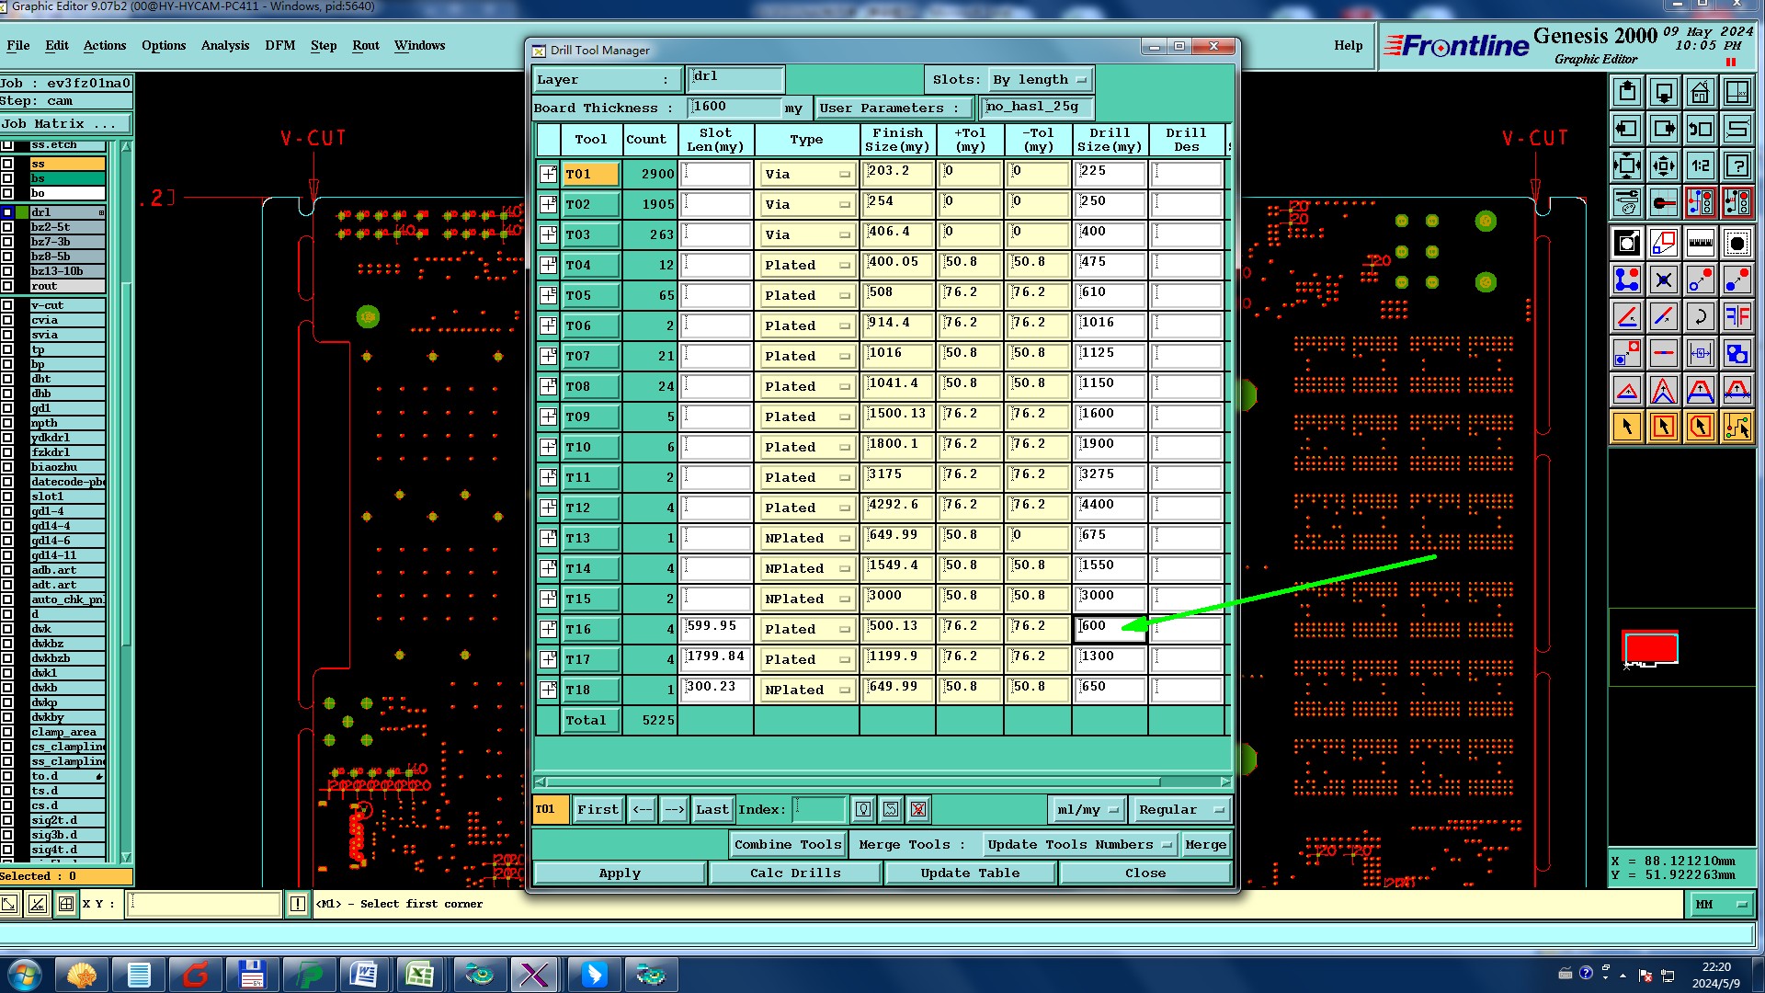Toggle the checkbox for layer bz2-5t

tap(7, 226)
